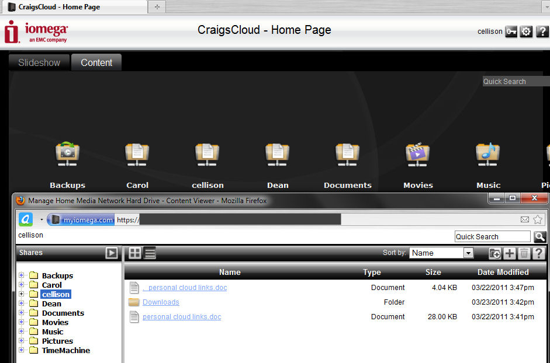Open the cellison share icon on home page
Screen dimensions: 550x363
coord(207,154)
